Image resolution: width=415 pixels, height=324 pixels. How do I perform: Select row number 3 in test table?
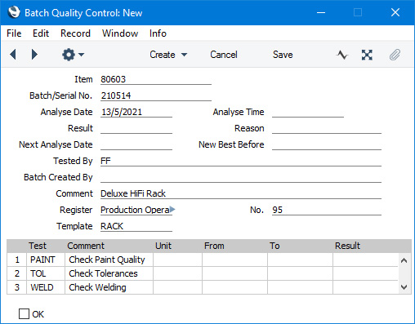point(17,287)
